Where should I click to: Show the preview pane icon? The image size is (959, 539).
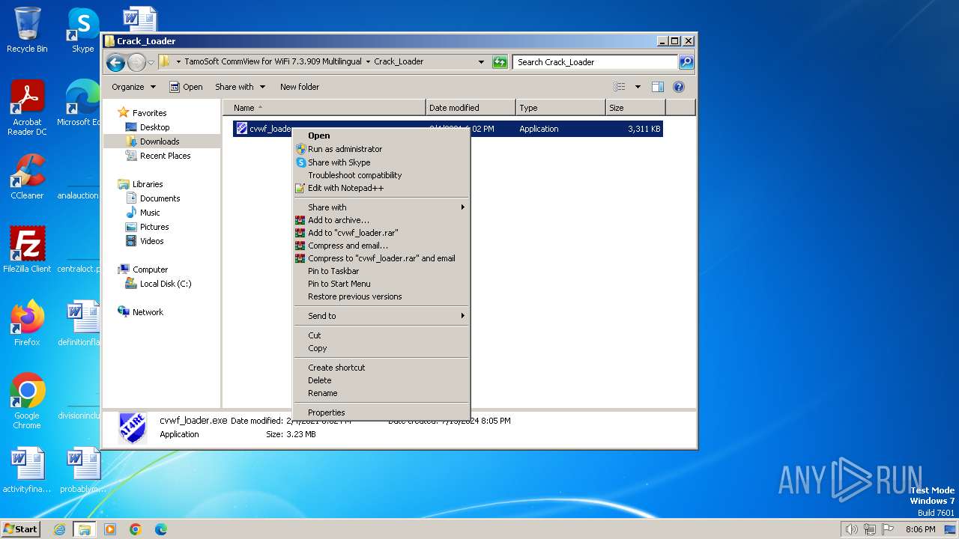click(657, 87)
